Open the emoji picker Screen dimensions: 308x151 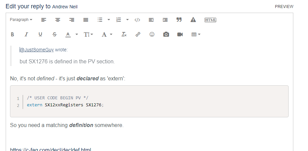pos(152,34)
